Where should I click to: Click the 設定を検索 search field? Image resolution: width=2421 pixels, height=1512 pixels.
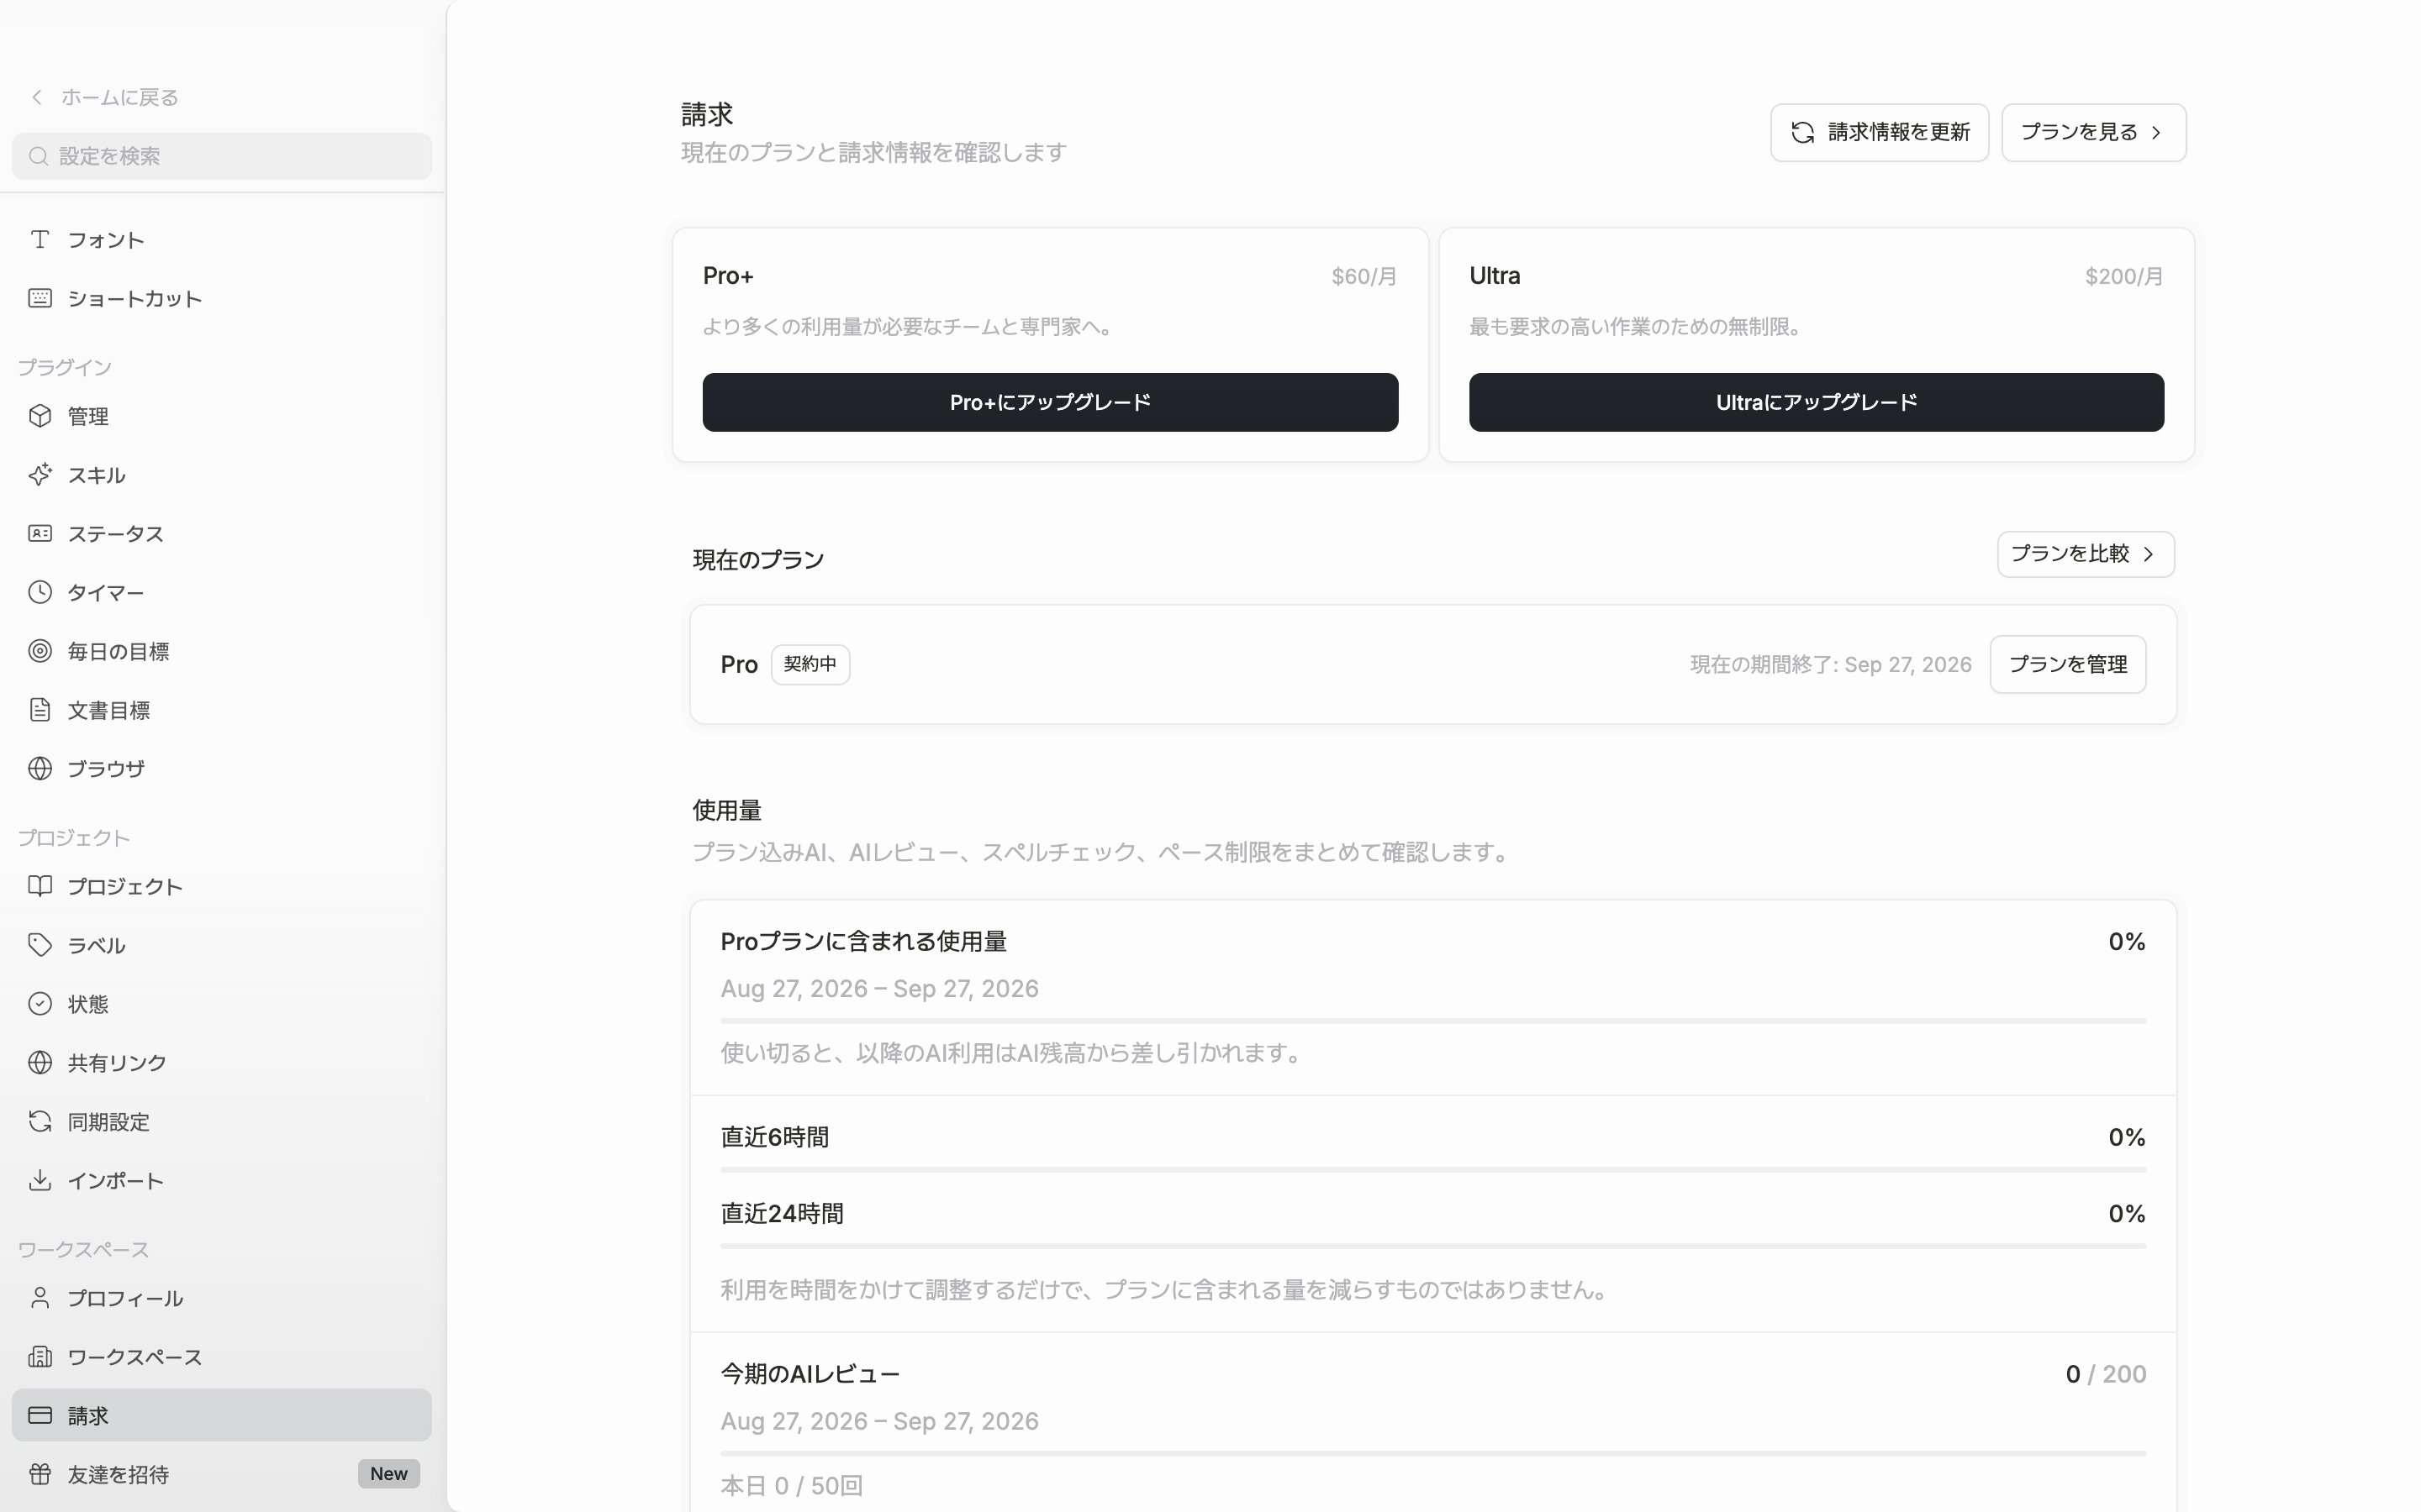pyautogui.click(x=222, y=156)
